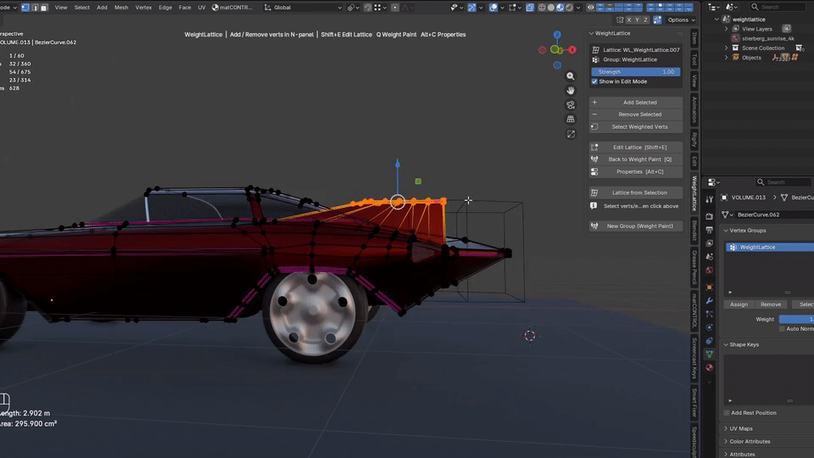
Task: Adjust the vertex group Weight slider
Action: coord(796,320)
